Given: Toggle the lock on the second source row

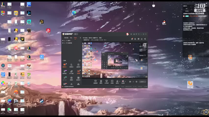Looking at the screenshot, I should 65,43.
